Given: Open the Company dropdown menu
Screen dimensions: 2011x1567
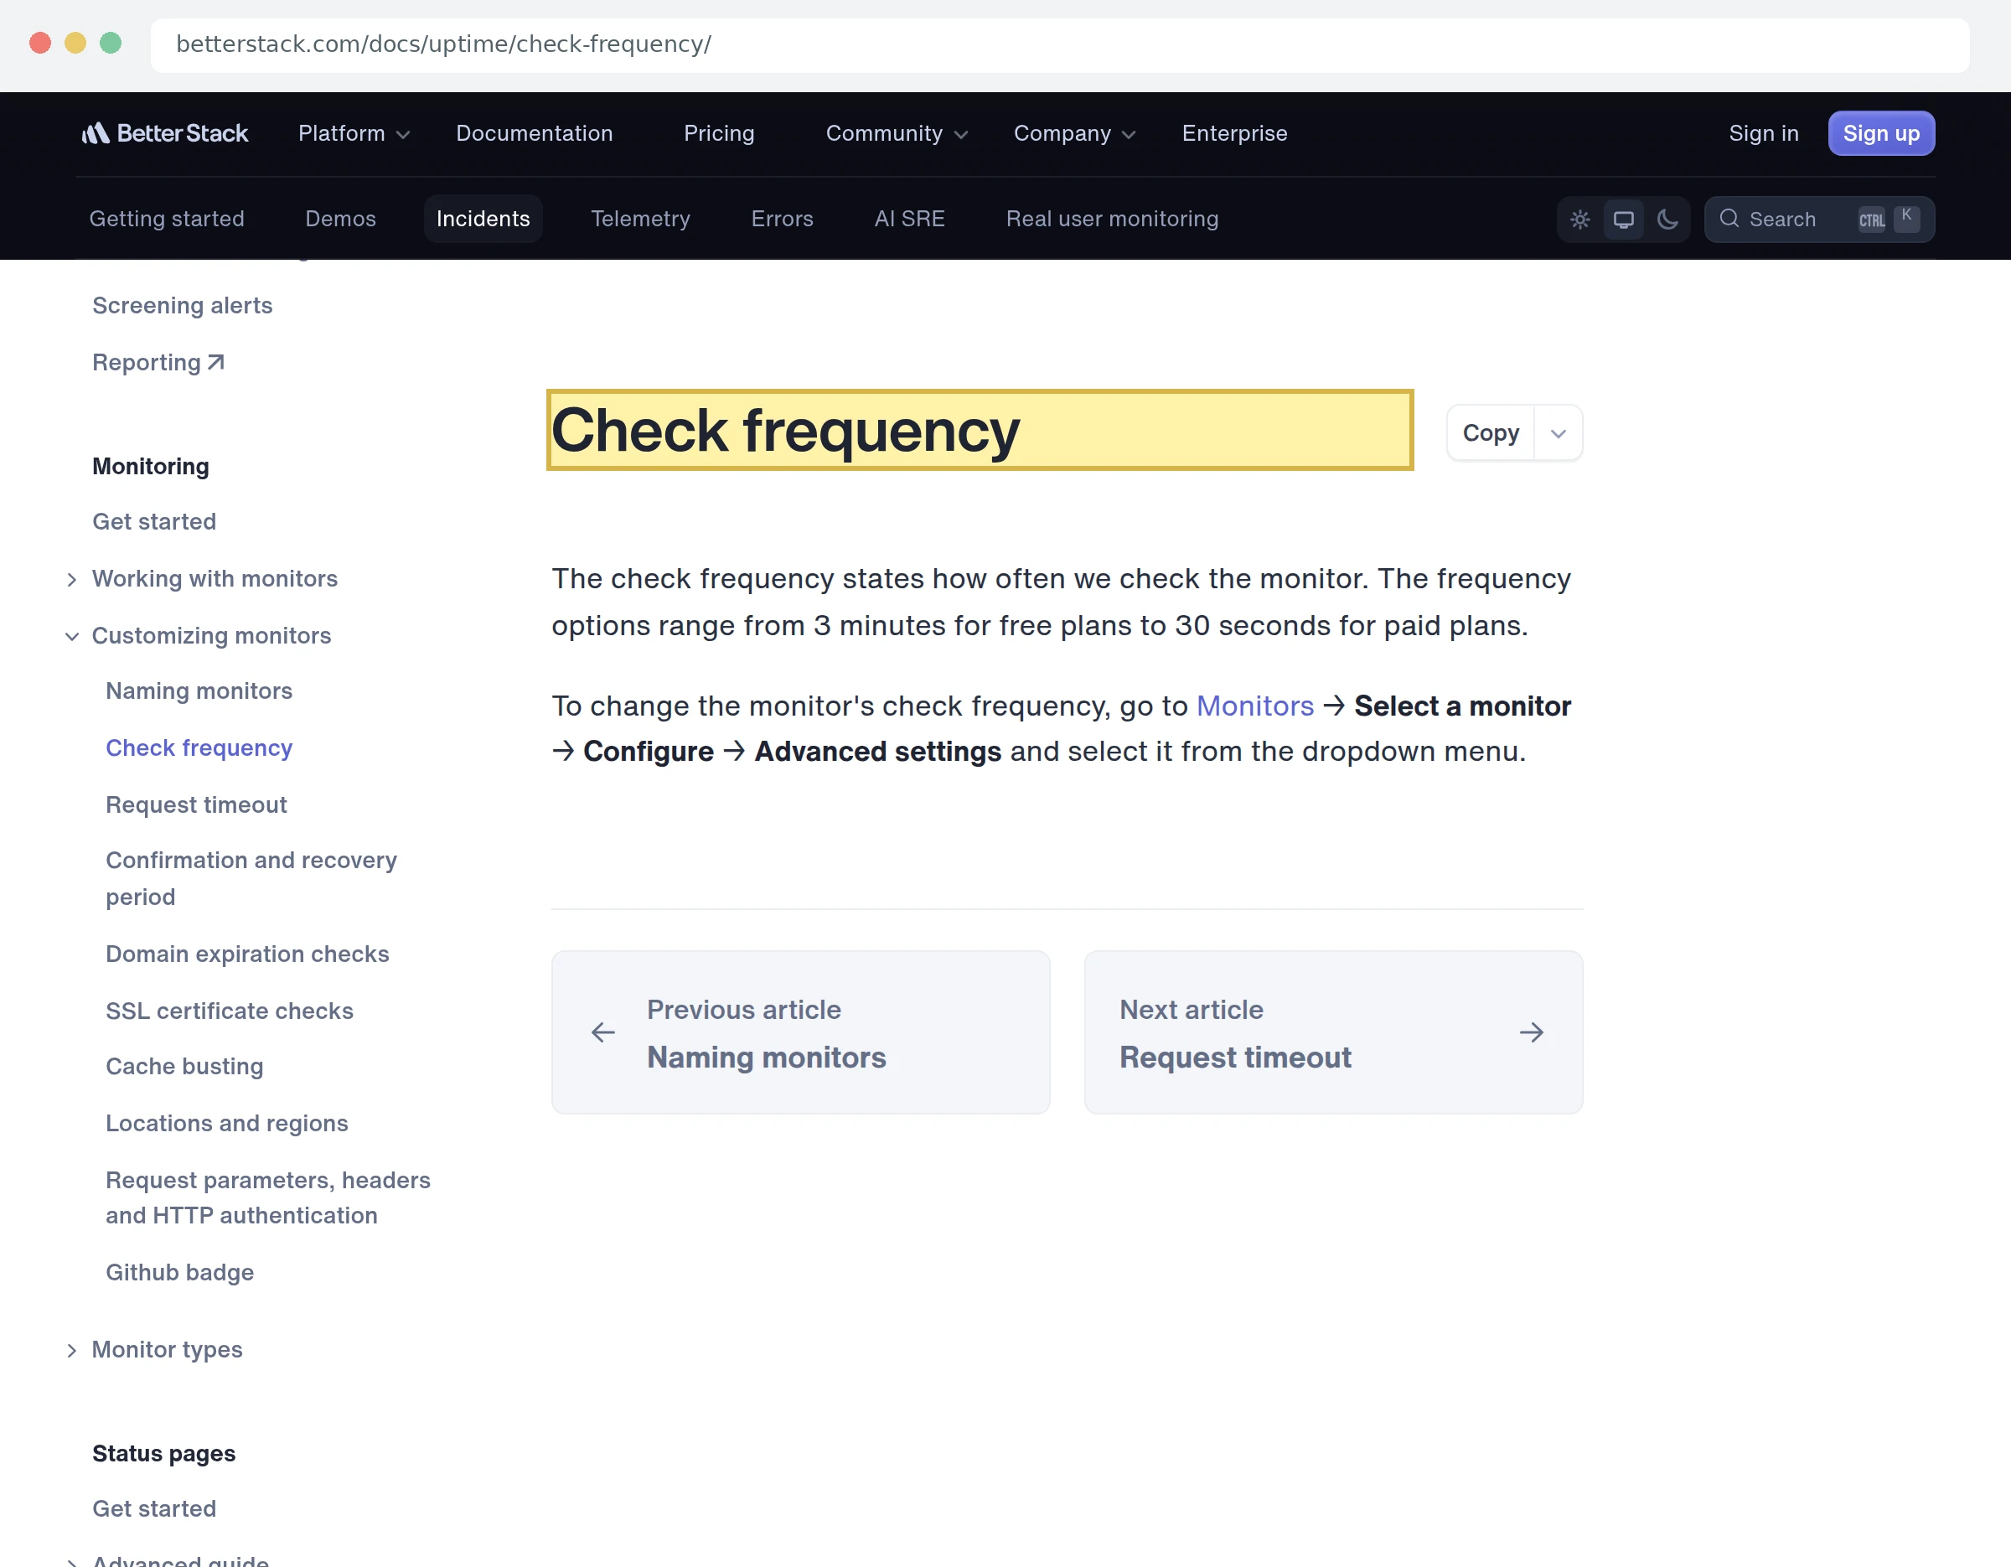Looking at the screenshot, I should pyautogui.click(x=1073, y=133).
